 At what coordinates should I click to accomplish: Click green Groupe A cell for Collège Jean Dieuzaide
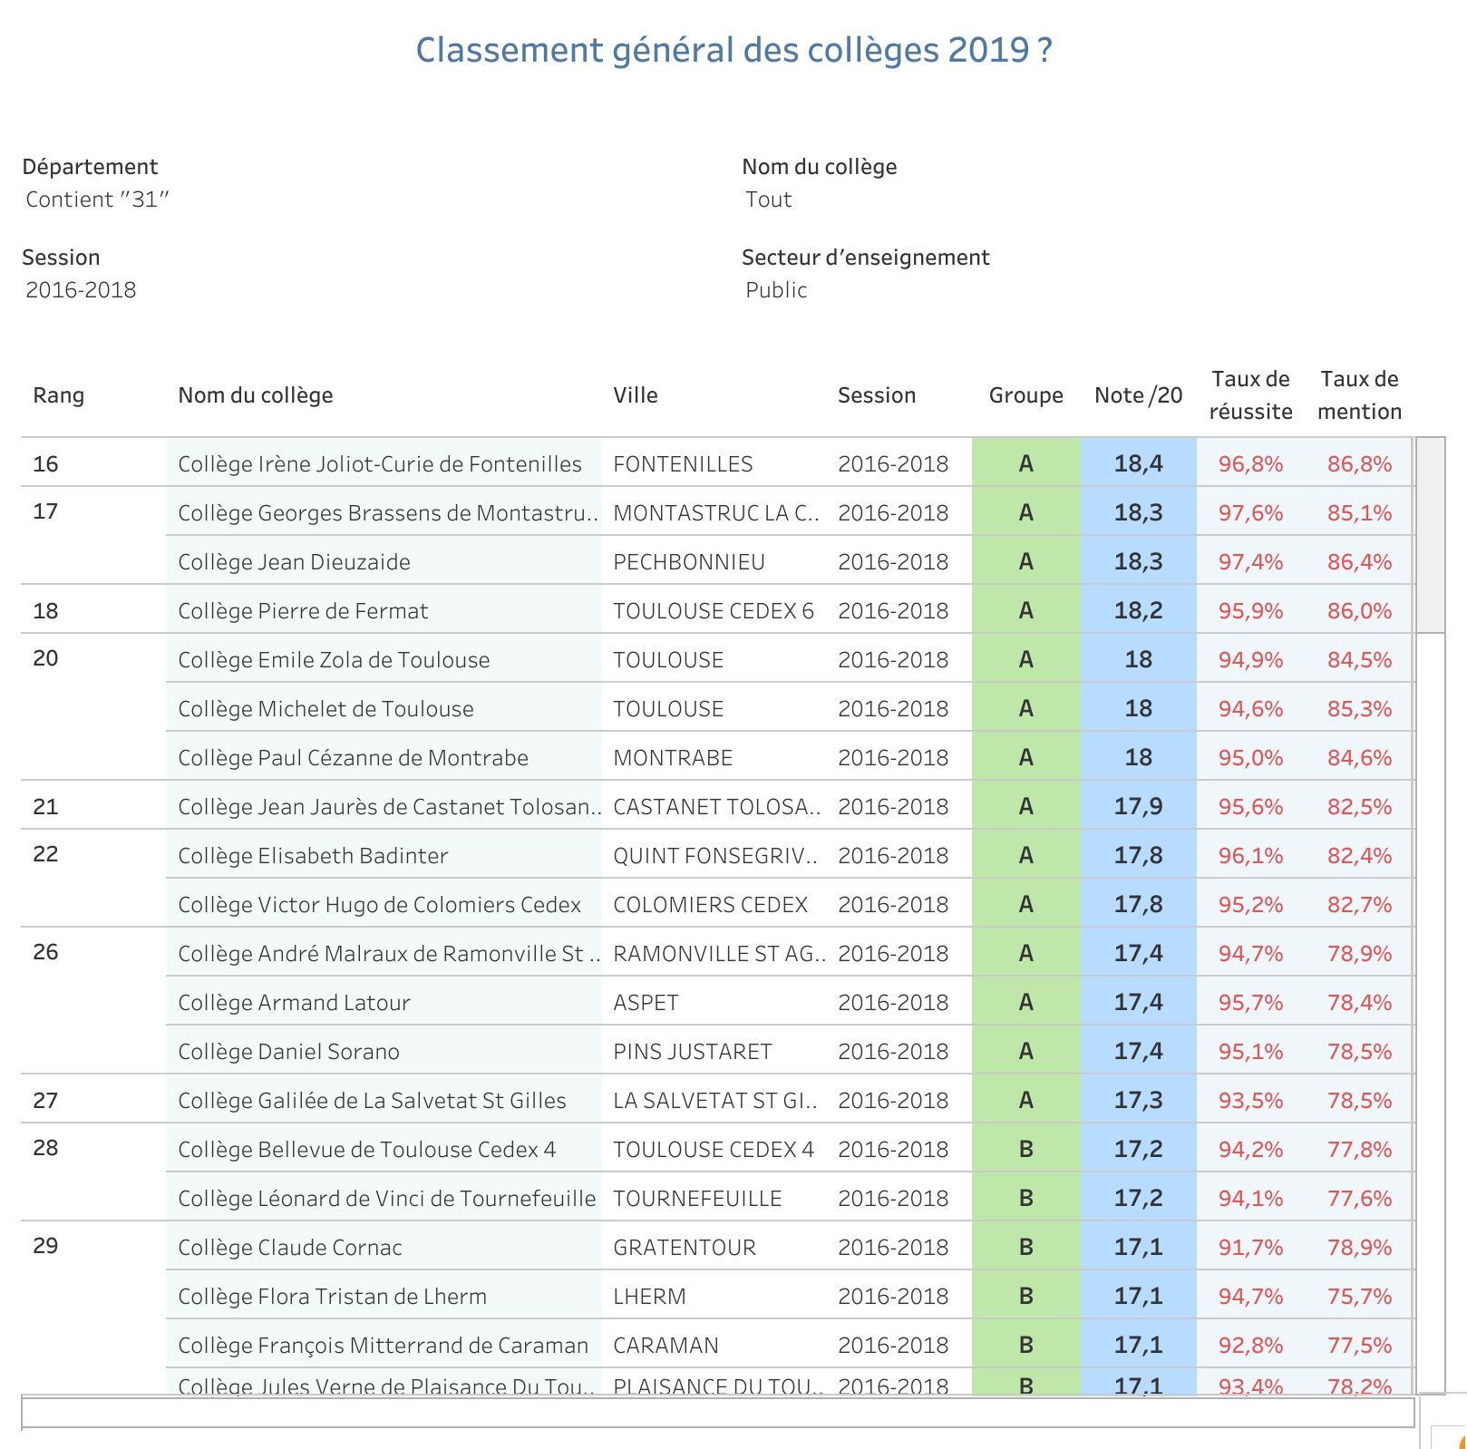tap(1025, 562)
